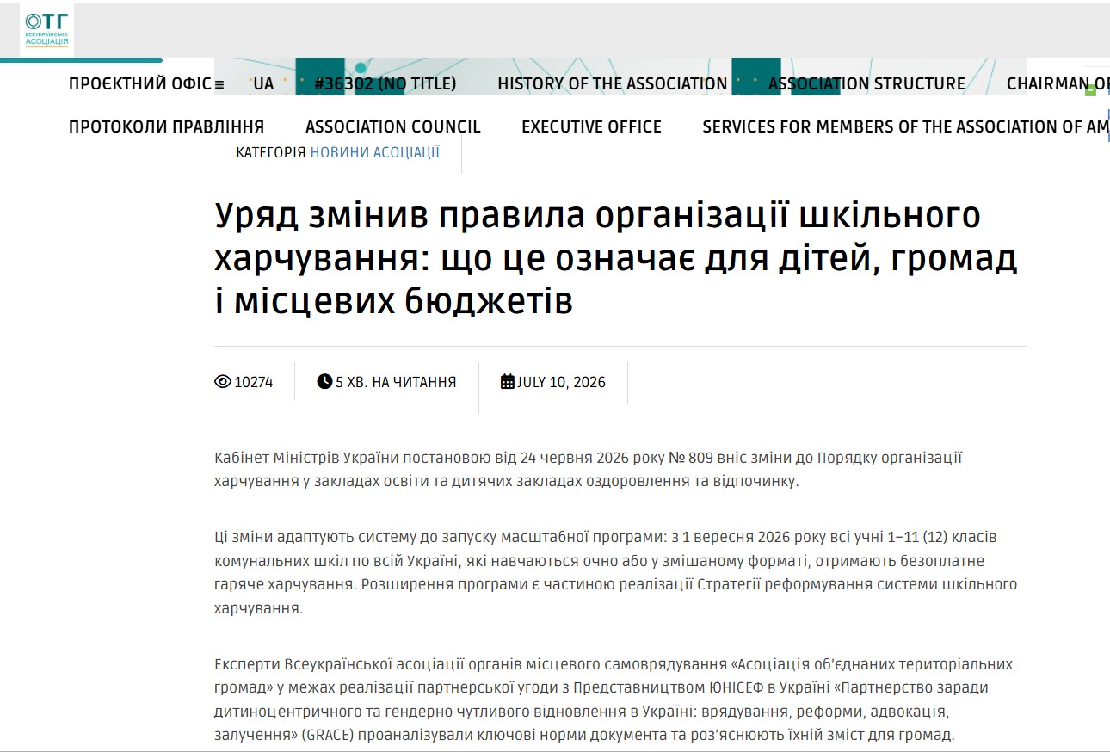Image resolution: width=1110 pixels, height=752 pixels.
Task: Click the calendar icon before July 10, 2026
Action: click(508, 381)
